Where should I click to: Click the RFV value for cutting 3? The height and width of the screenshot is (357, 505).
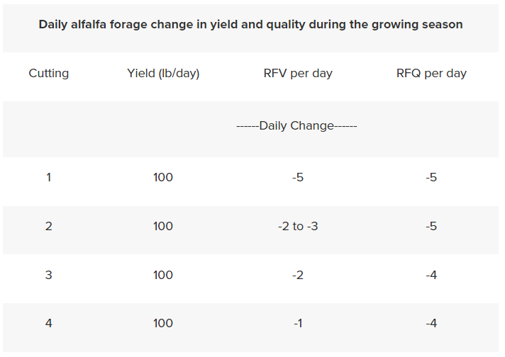pos(297,275)
